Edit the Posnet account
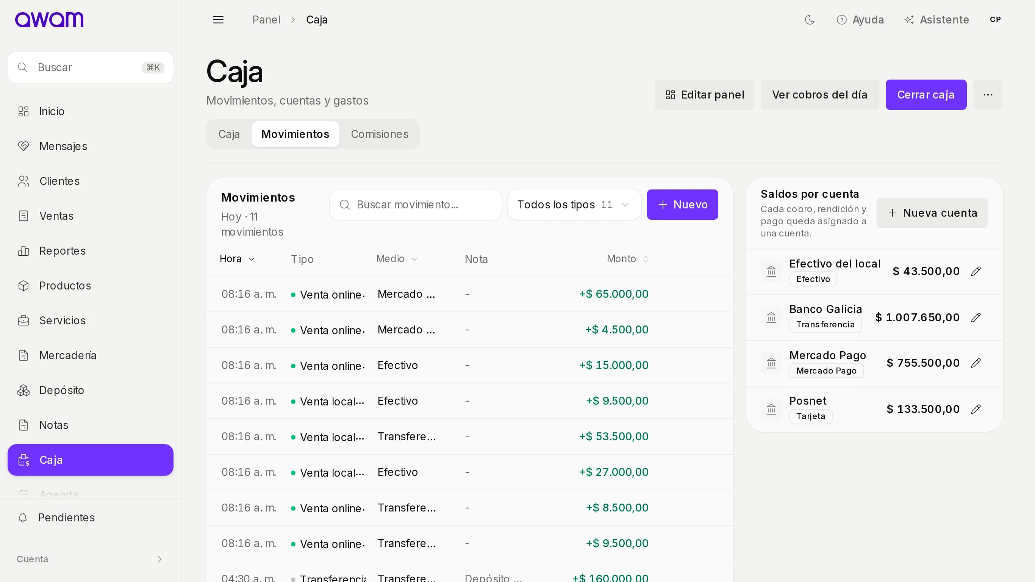Image resolution: width=1035 pixels, height=582 pixels. (976, 409)
